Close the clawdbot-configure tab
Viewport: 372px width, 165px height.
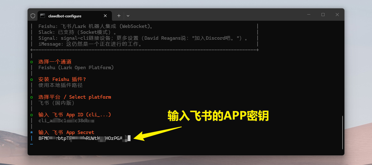tap(105, 16)
